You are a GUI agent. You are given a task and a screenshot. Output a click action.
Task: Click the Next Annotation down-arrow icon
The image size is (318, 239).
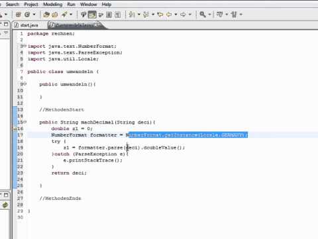pos(132,15)
